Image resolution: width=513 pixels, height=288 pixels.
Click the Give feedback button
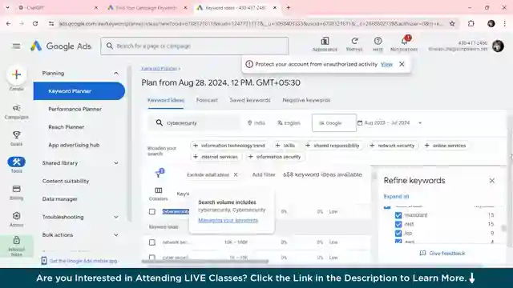(442, 253)
